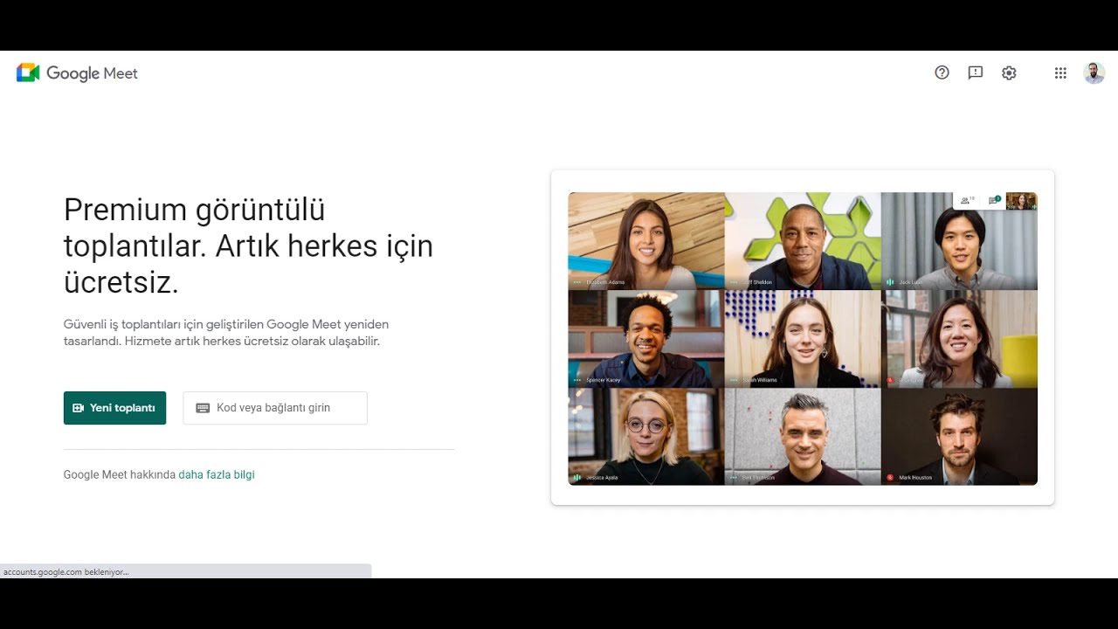Screen dimensions: 1118x629
Task: Open the account profile avatar
Action: click(1094, 73)
